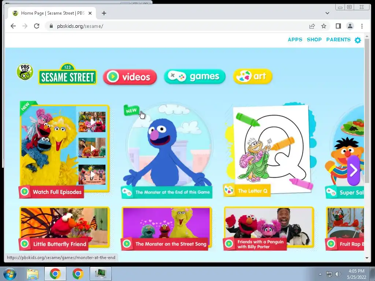Open the monitor app in taskbar

coord(101,274)
